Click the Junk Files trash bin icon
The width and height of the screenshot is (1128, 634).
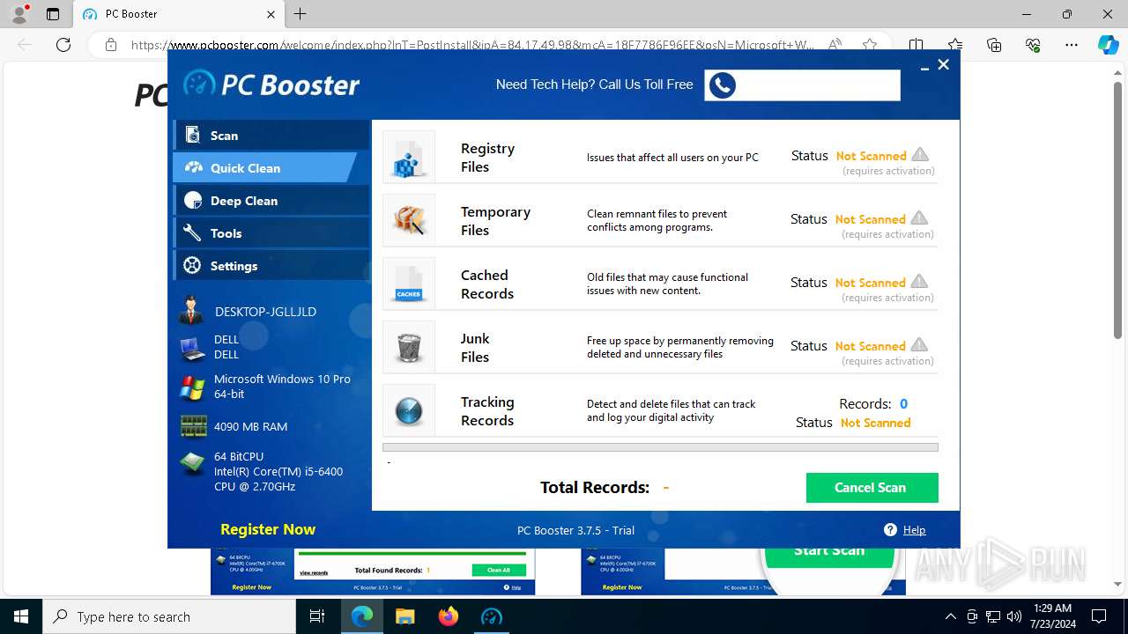click(409, 347)
